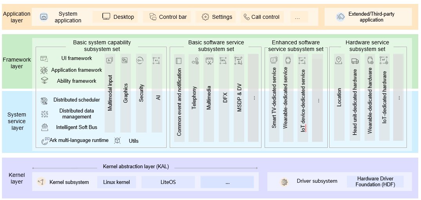Click the Settings gear icon
Image resolution: width=421 pixels, height=200 pixels.
205,17
